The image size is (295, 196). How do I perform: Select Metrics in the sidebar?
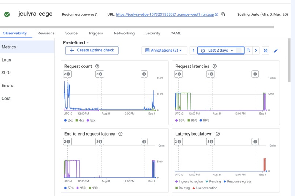(27, 47)
